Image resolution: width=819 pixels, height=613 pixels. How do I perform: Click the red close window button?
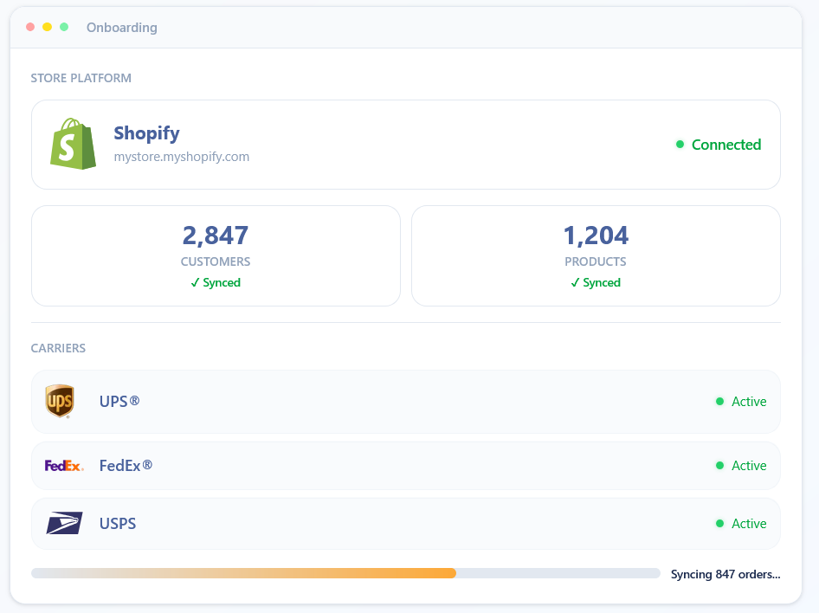pos(30,27)
